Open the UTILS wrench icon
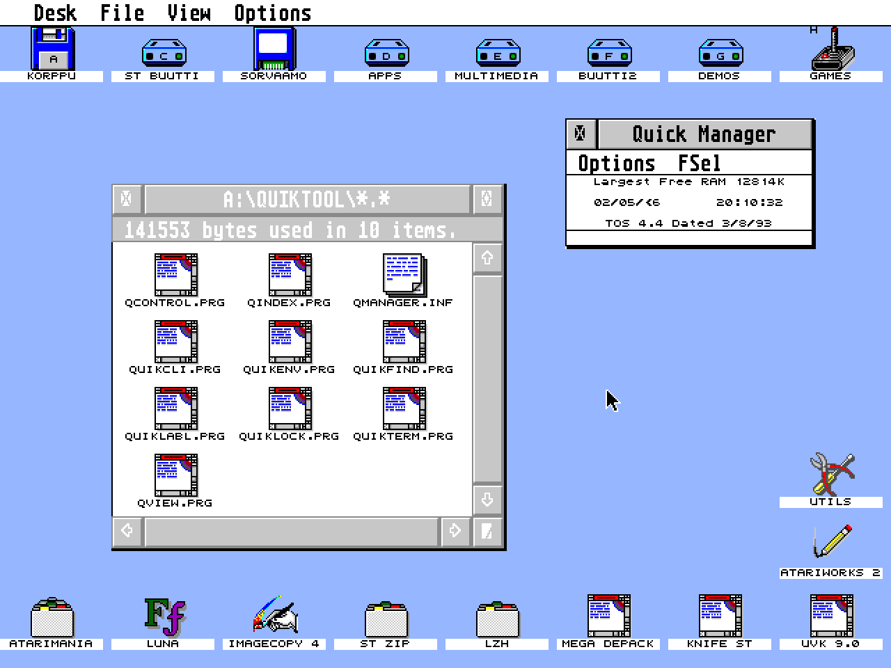The width and height of the screenshot is (891, 668). coord(831,475)
